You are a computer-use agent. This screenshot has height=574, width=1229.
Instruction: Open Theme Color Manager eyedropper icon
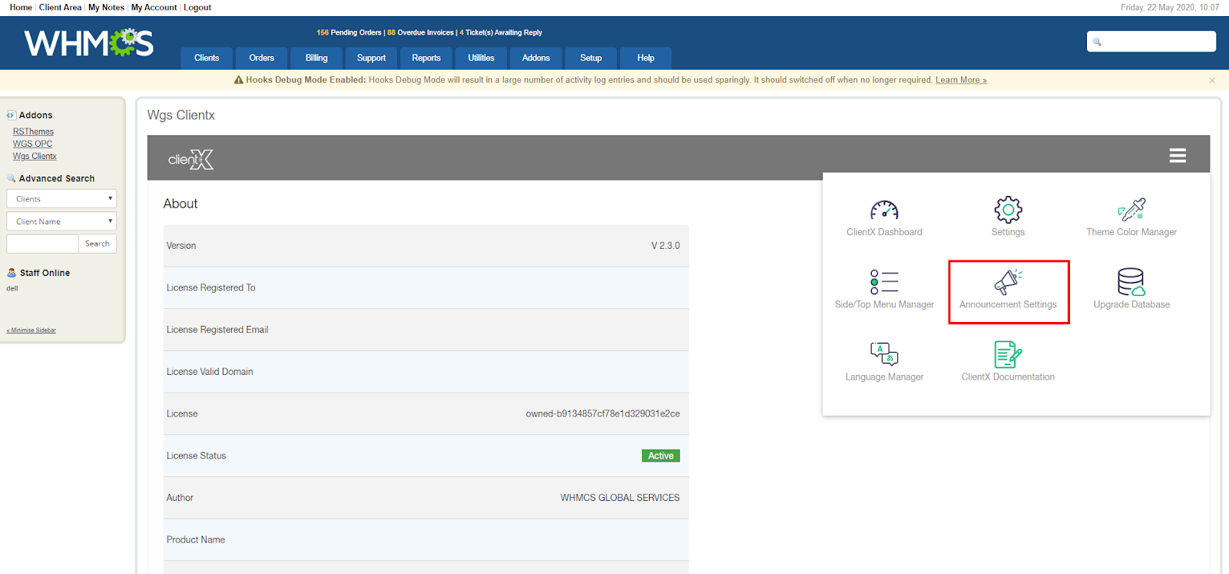1131,210
